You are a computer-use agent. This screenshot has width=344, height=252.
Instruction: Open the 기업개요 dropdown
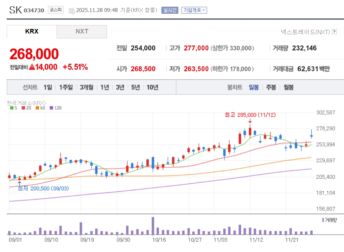pyautogui.click(x=194, y=10)
